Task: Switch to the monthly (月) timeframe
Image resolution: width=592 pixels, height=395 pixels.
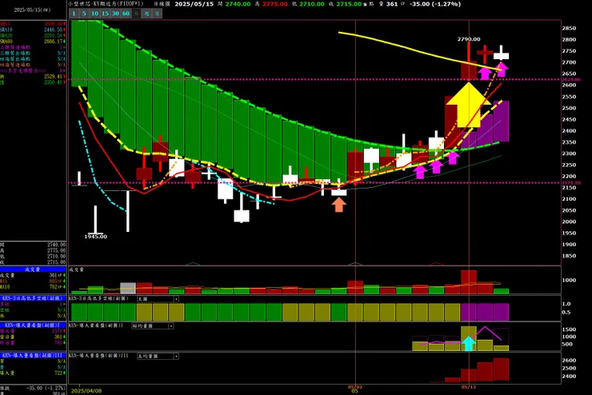Action: coord(157,14)
